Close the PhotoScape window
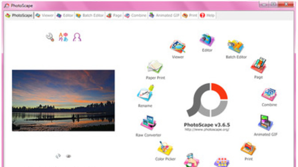This screenshot has height=167, width=298. click(x=286, y=4)
